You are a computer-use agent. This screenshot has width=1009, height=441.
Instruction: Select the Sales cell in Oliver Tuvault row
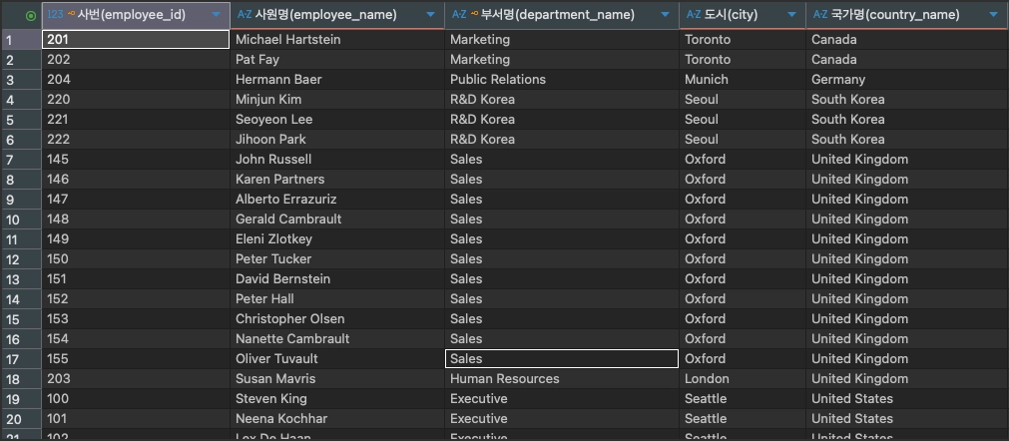(562, 359)
